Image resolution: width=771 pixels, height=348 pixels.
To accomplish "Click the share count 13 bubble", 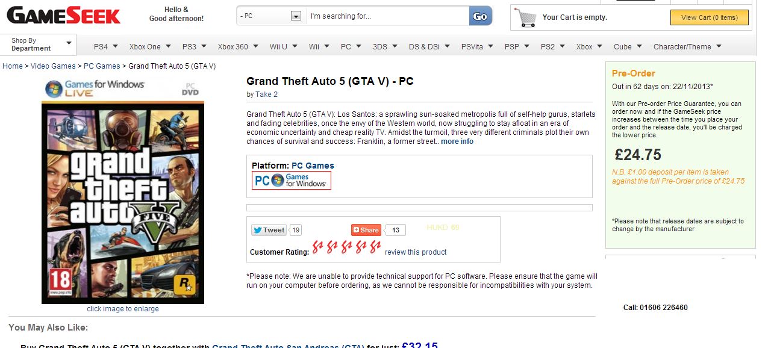I will click(396, 230).
